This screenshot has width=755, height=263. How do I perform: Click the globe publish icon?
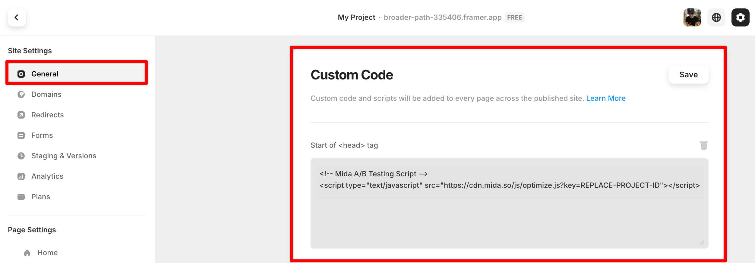tap(716, 17)
